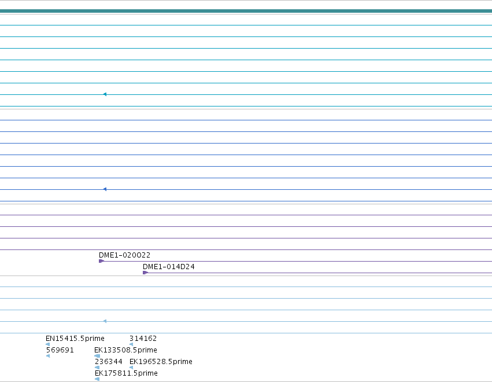The image size is (492, 382).
Task: Select the purple arrow glyph under DME1-020O22
Action: point(101,261)
